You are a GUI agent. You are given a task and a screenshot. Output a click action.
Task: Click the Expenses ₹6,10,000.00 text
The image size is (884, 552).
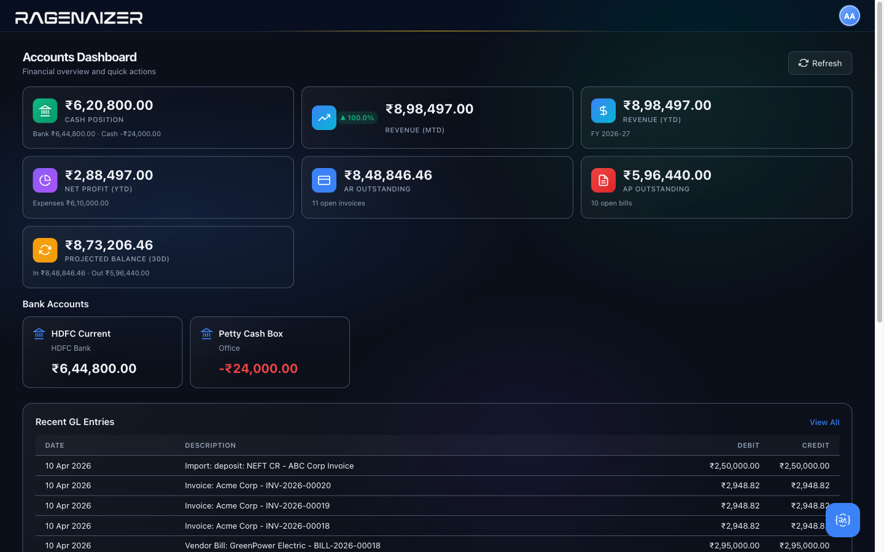tap(71, 203)
